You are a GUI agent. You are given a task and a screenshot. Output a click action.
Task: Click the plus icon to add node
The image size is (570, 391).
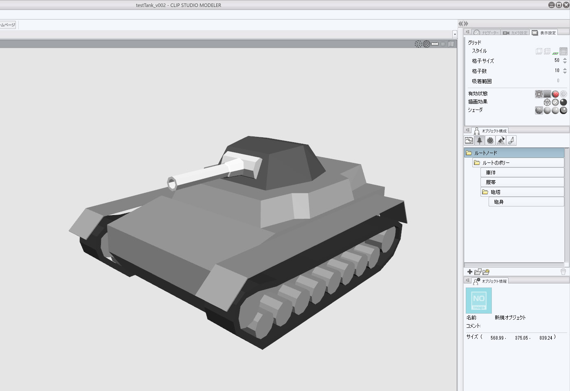tap(470, 272)
